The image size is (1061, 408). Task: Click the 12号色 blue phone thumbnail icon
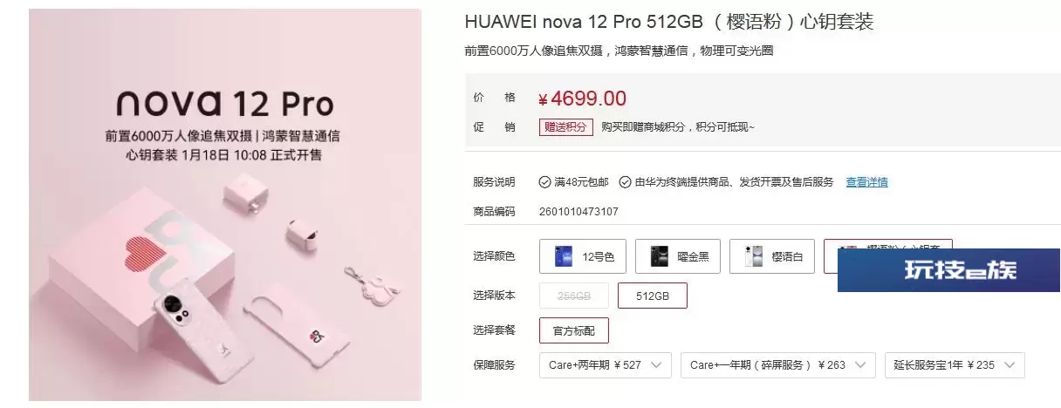point(563,256)
